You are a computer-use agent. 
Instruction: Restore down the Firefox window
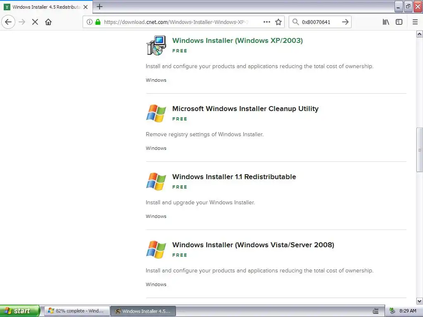[408, 7]
